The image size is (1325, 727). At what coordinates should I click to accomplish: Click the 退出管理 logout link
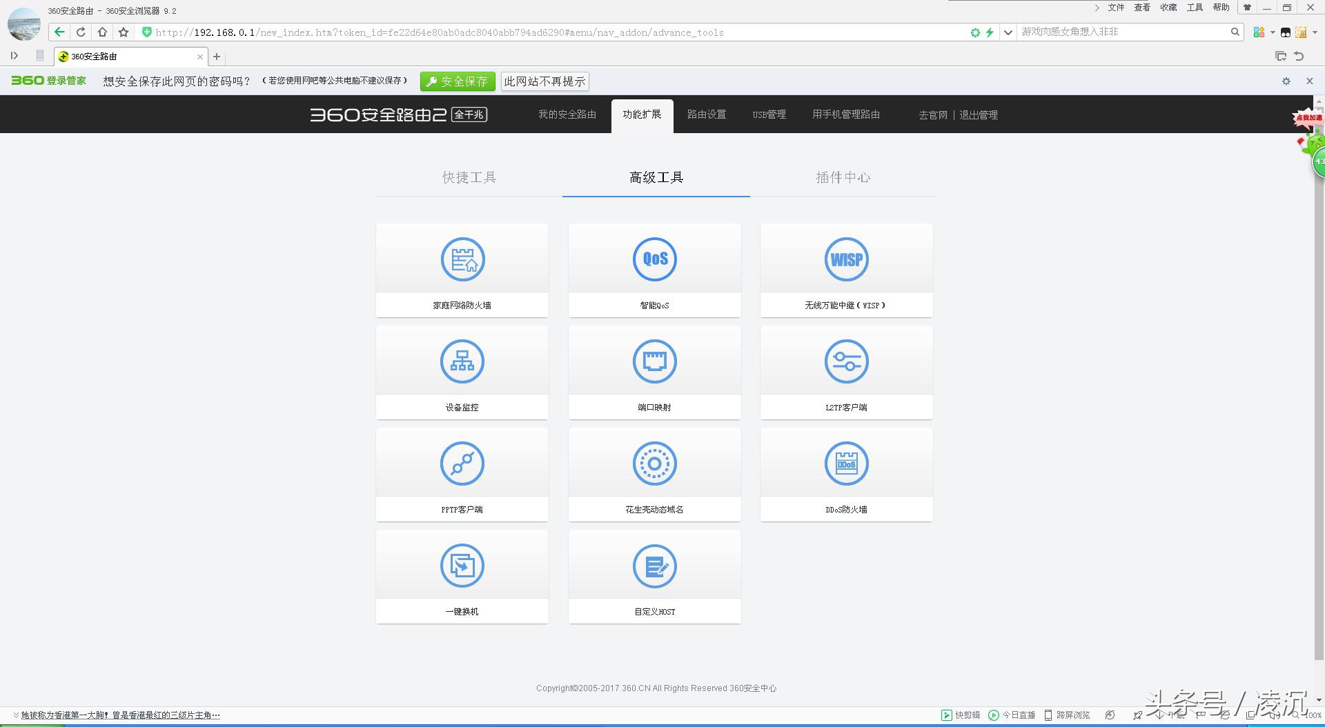(978, 115)
